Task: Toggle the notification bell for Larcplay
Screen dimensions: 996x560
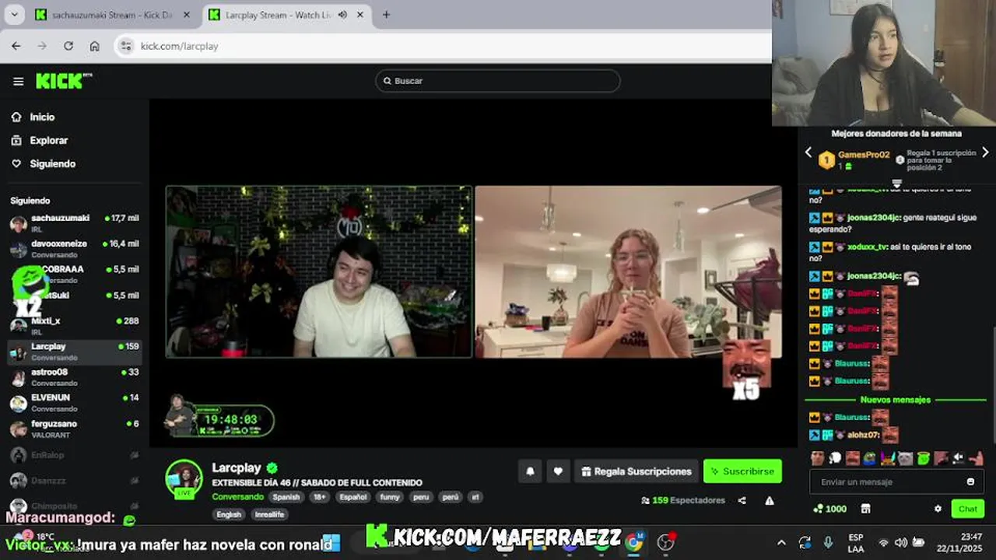Action: click(x=530, y=471)
